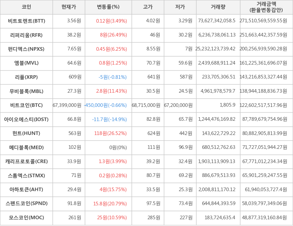Select 스펜드코인(SPND) coin name

tap(26, 203)
